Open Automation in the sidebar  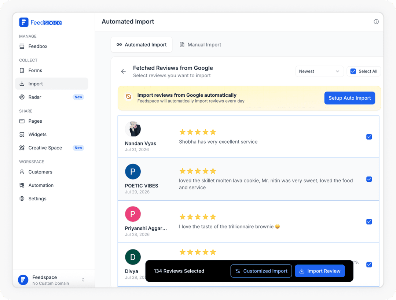point(52,185)
